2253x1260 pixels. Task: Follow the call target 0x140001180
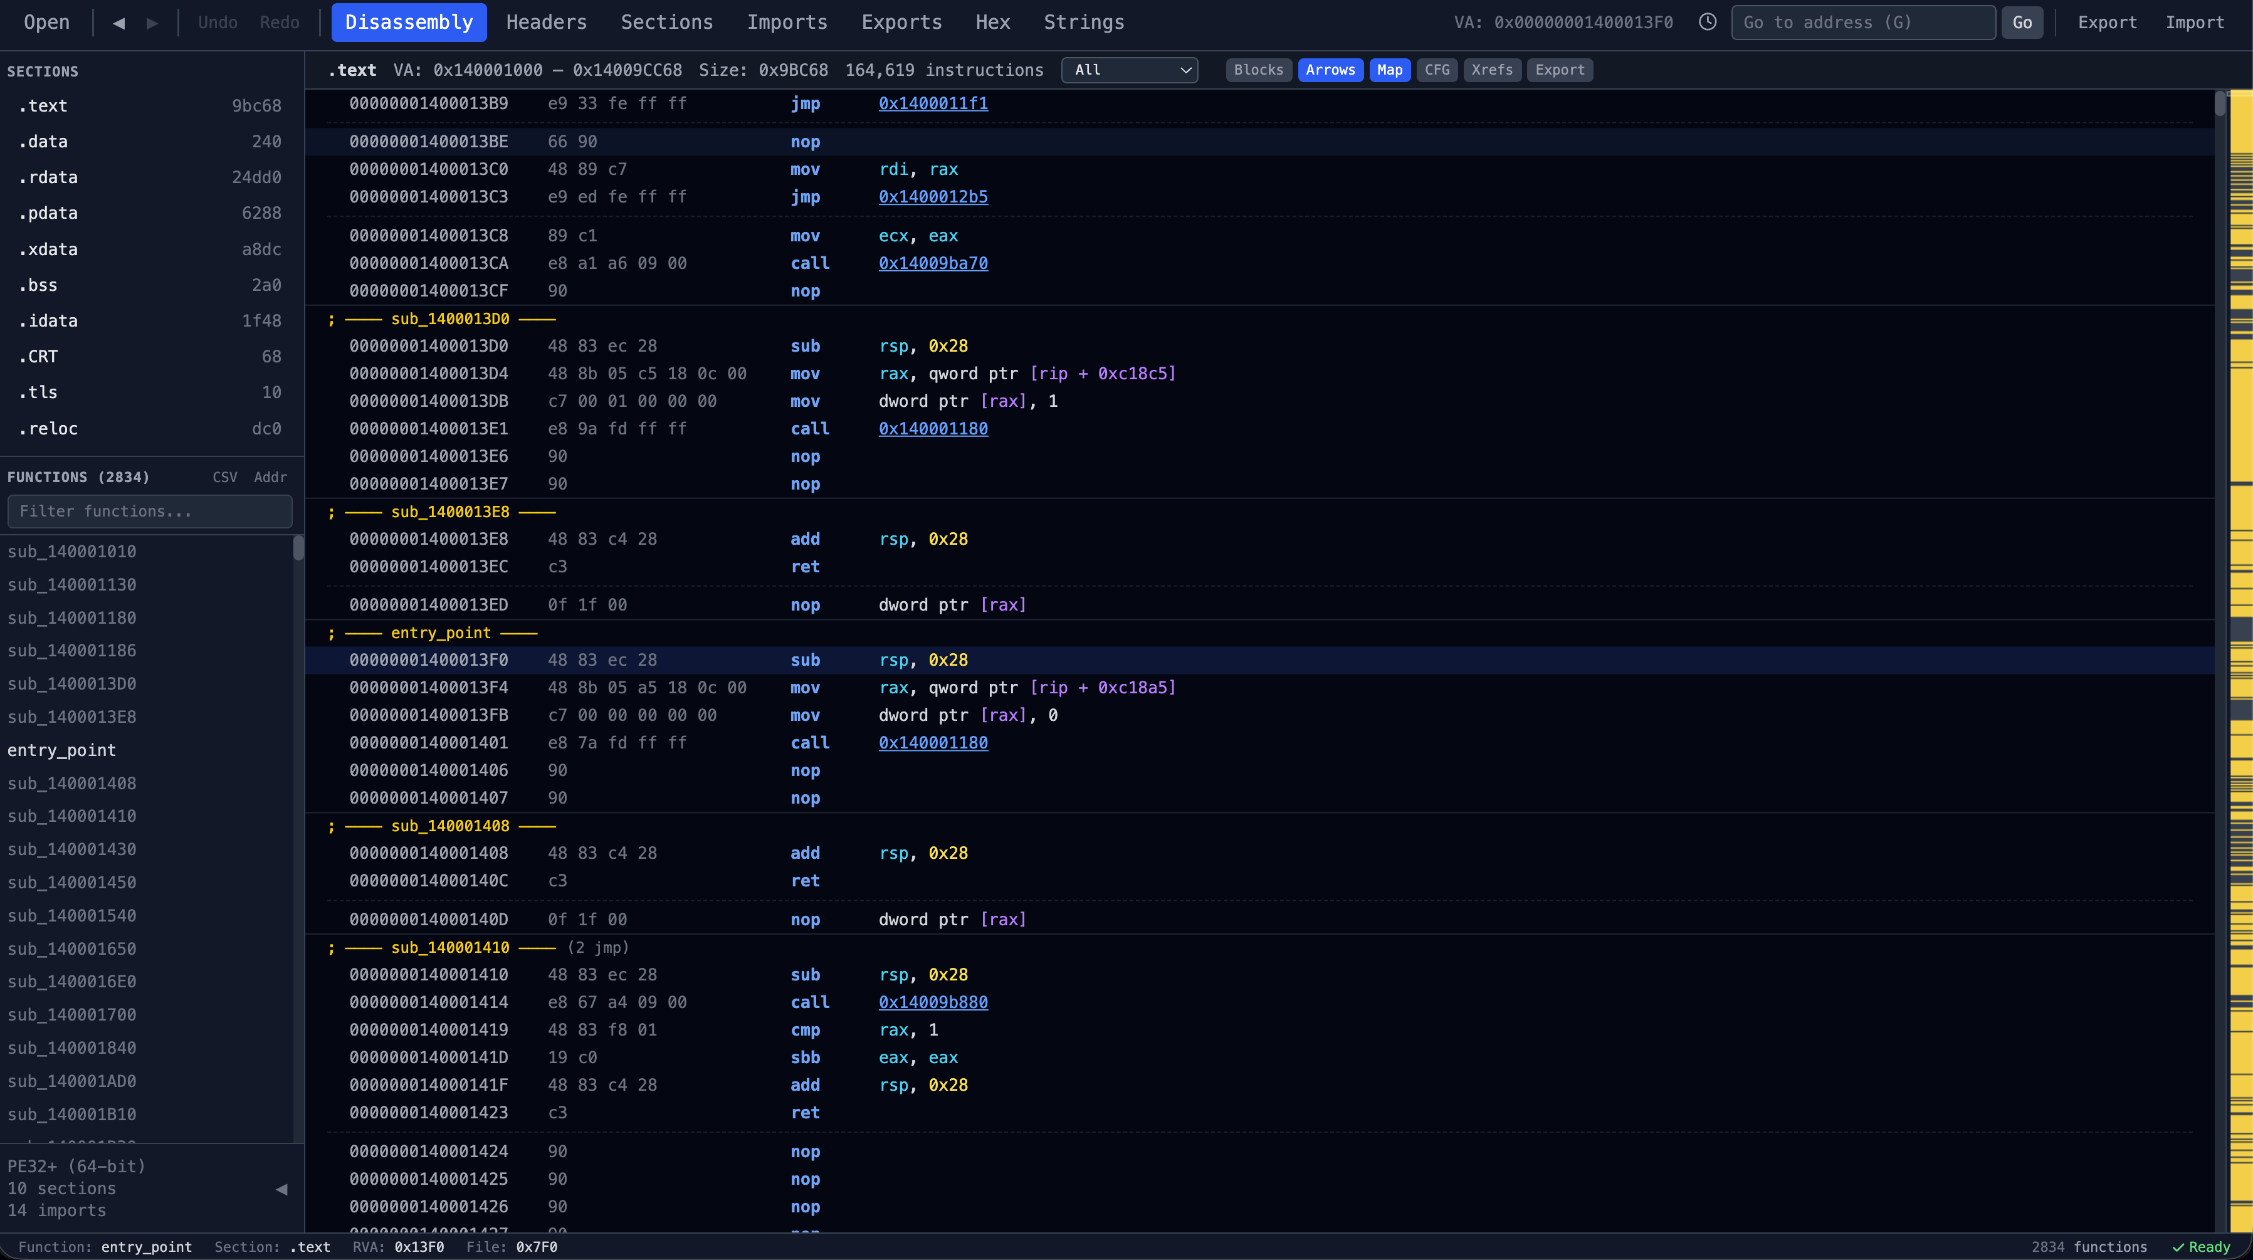pos(933,428)
